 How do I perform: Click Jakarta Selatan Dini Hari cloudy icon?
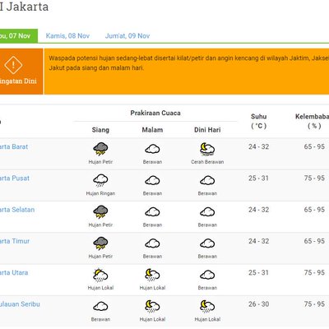pos(207,212)
